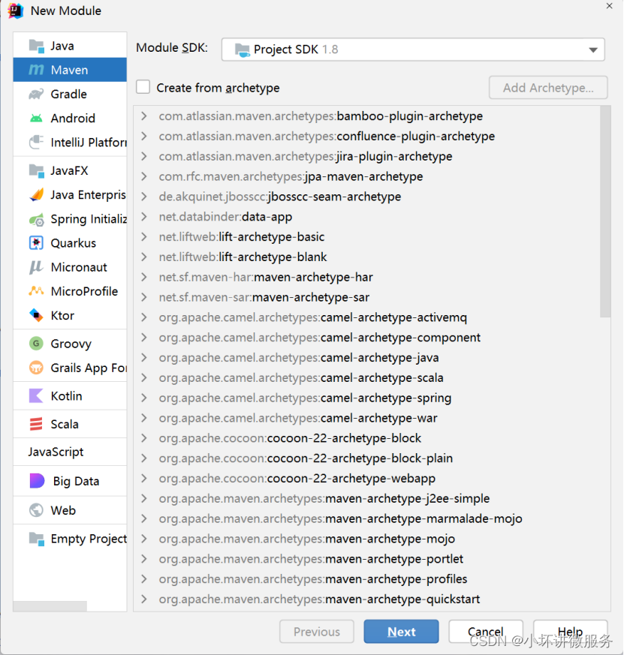The height and width of the screenshot is (655, 624).
Task: Expand lift-archetype-basic node
Action: 144,236
